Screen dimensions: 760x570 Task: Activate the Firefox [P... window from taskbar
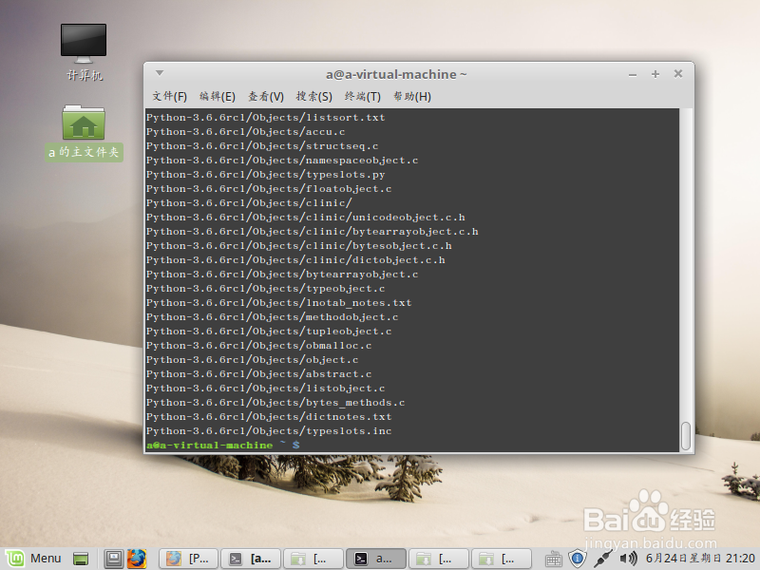[187, 559]
